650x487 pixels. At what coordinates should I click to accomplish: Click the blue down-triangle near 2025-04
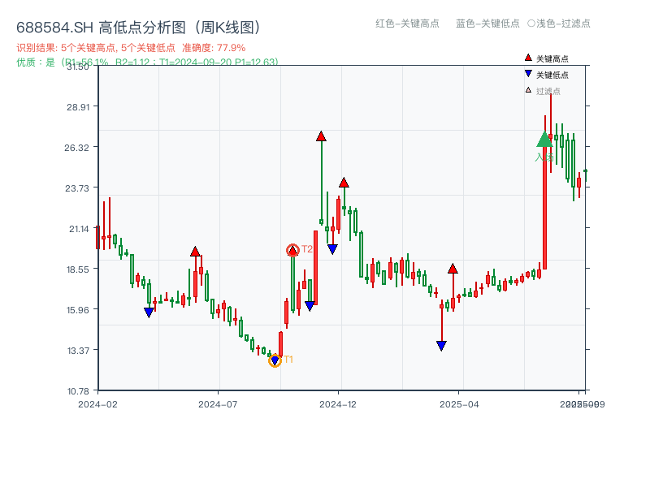(x=441, y=344)
